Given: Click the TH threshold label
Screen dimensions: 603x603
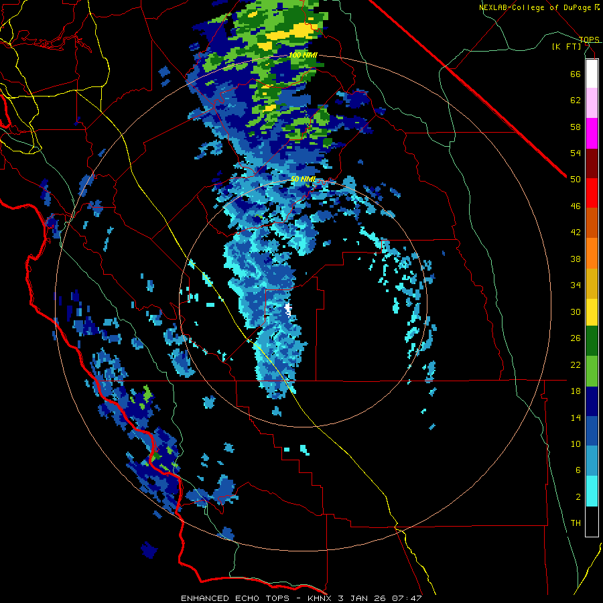Looking at the screenshot, I should [576, 523].
